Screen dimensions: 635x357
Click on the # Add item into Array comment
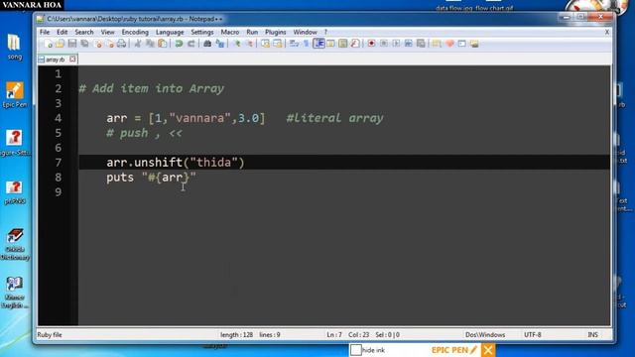151,88
